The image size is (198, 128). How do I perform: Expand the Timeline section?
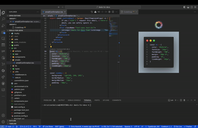coord(24,124)
